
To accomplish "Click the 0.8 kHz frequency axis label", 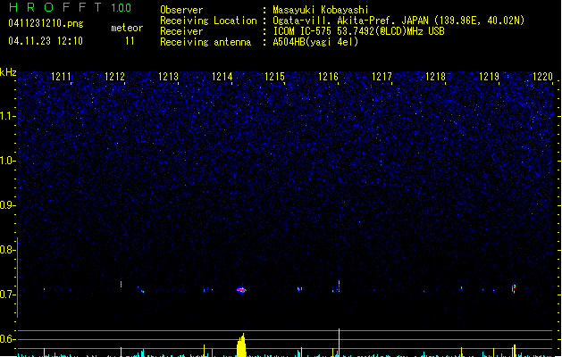I will pyautogui.click(x=8, y=250).
